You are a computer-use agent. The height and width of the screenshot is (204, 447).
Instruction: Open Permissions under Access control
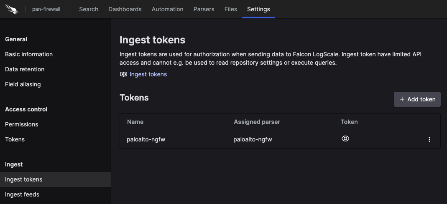tap(22, 124)
